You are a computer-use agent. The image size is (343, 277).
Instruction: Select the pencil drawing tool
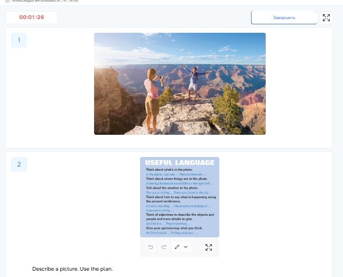tap(177, 247)
